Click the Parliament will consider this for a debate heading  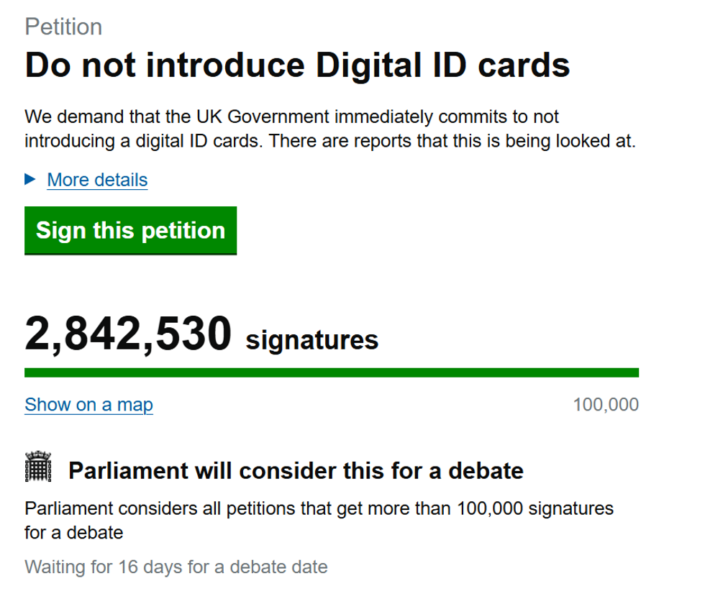point(300,470)
